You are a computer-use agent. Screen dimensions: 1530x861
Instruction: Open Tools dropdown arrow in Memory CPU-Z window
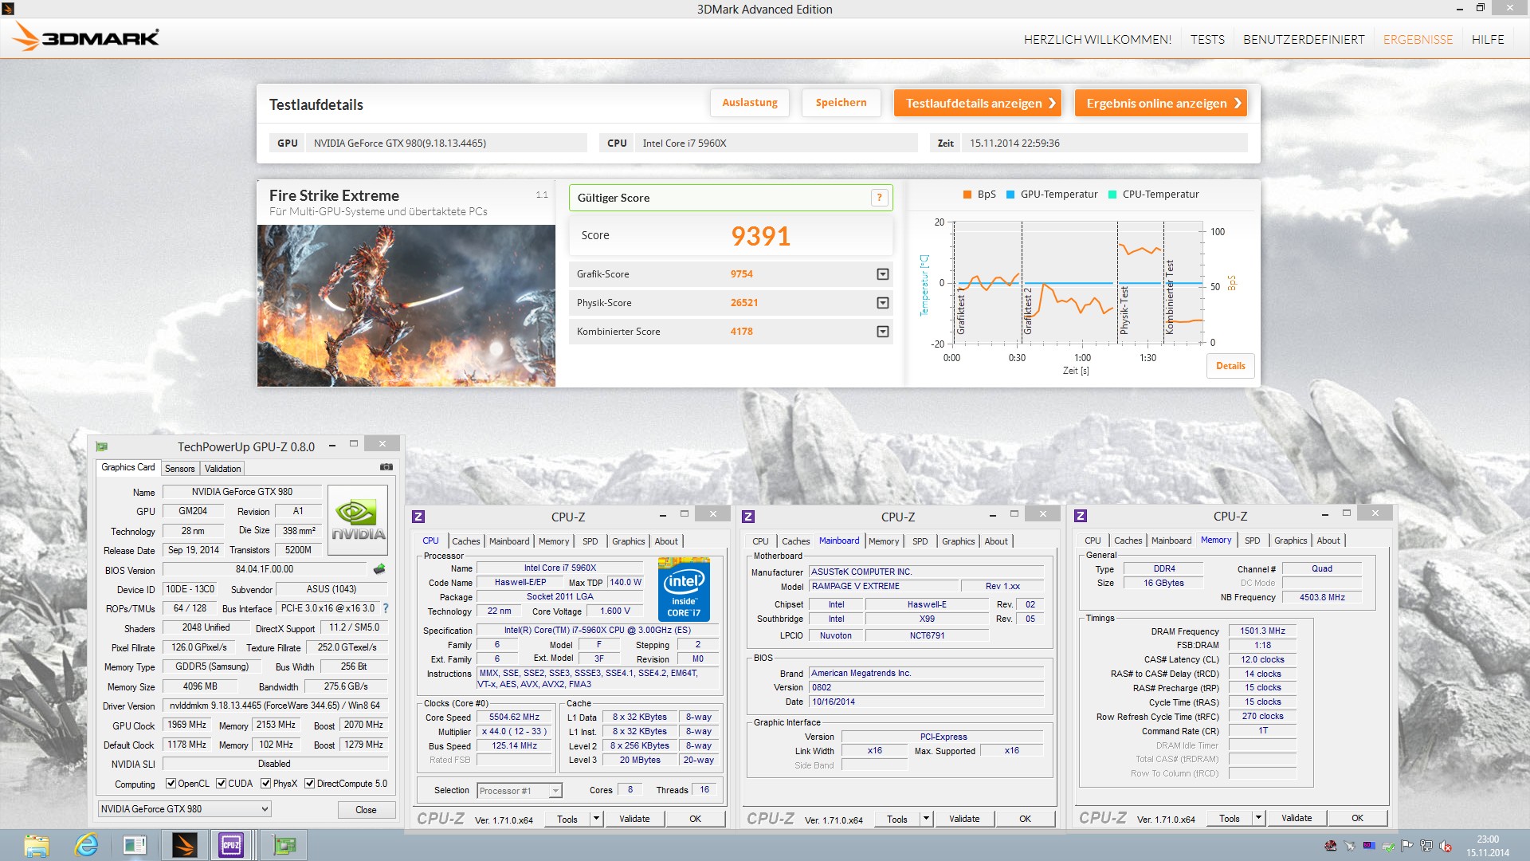coord(1258,818)
